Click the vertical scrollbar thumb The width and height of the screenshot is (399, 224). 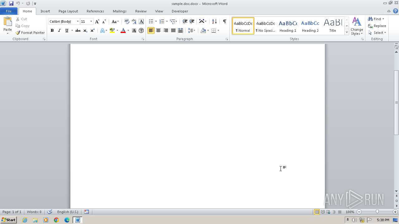coord(397,103)
